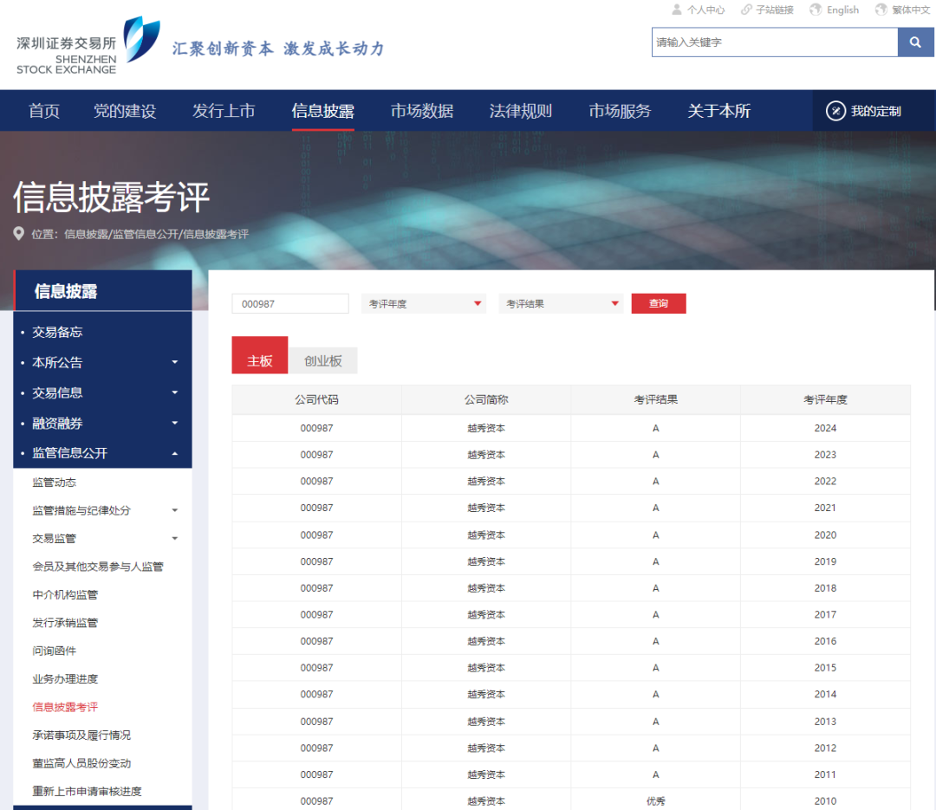
Task: Go to 问询函件 in the sidebar
Action: pyautogui.click(x=55, y=651)
